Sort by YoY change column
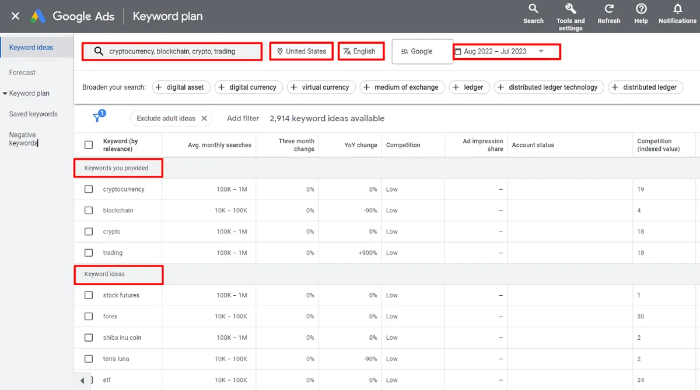 (x=360, y=145)
